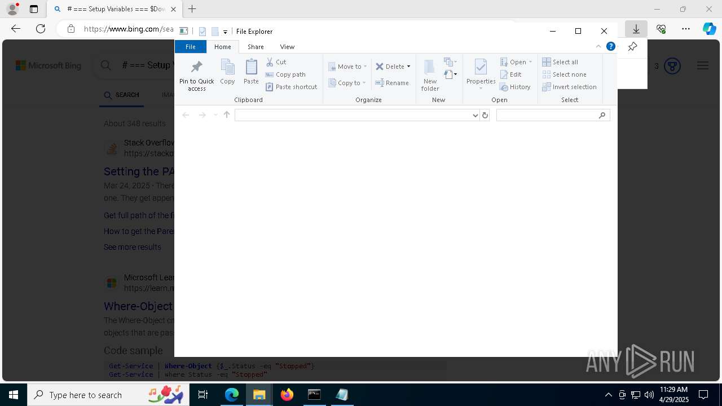This screenshot has height=406, width=722.
Task: Expand the Open button dropdown arrow
Action: (530, 62)
